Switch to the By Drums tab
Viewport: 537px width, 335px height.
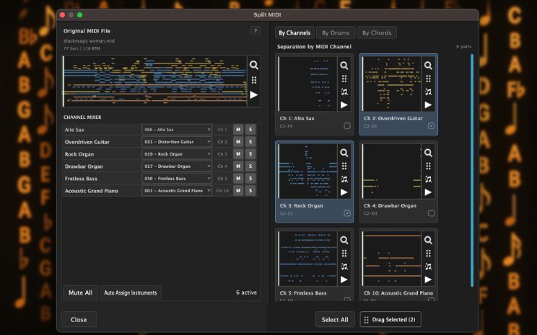point(336,32)
